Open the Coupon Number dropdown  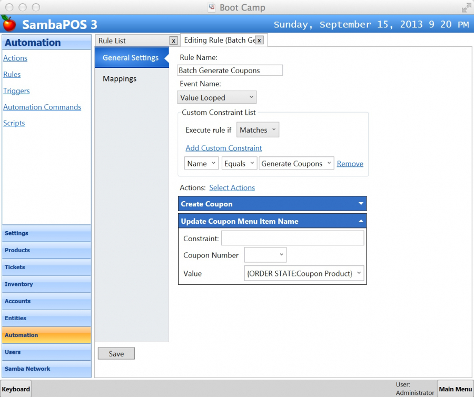pyautogui.click(x=265, y=255)
